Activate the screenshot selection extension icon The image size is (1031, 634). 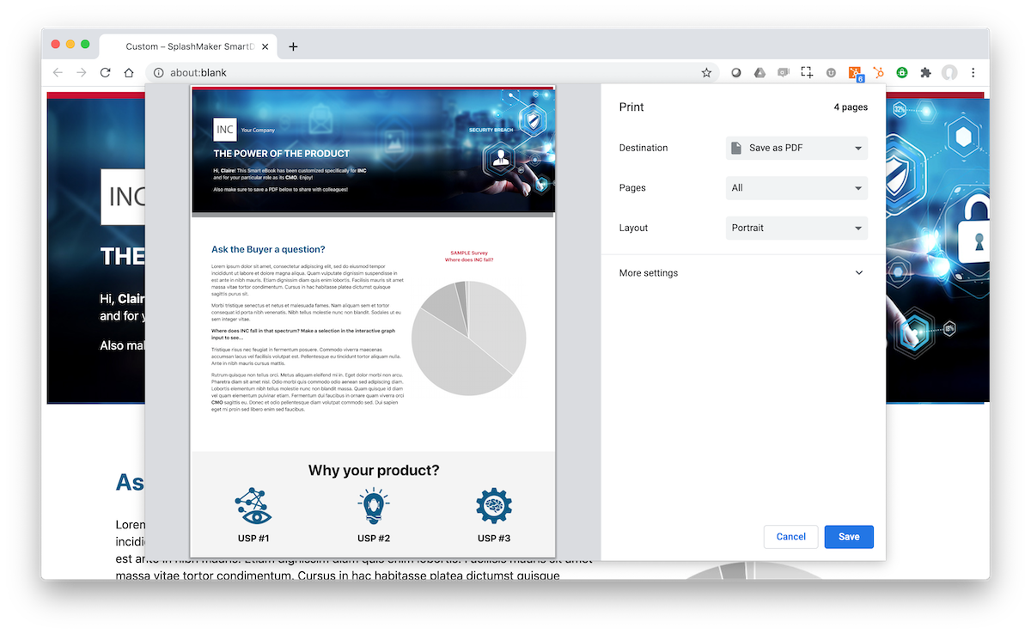(x=807, y=73)
